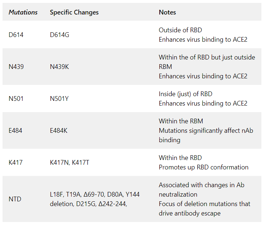Click the just outside RBM note text
The height and width of the screenshot is (226, 265).
(207, 62)
